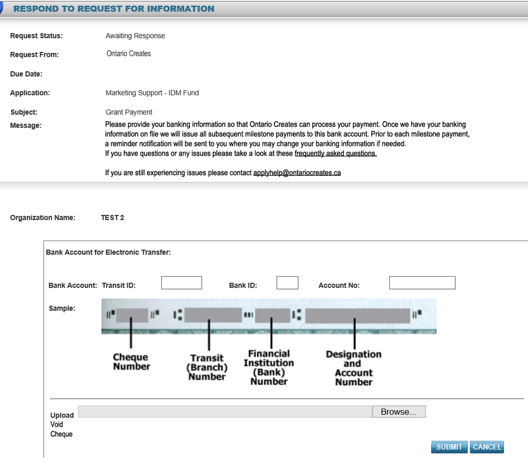Viewport: 528px width, 458px height.
Task: Open the frequently asked questions link
Action: coord(335,154)
